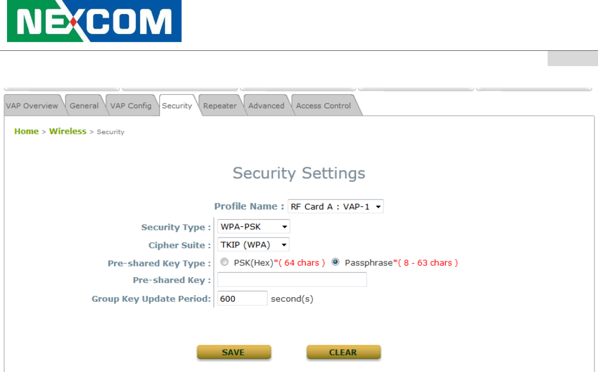Screen dimensions: 598x372
Task: Follow the Home breadcrumb link
Action: coord(26,132)
